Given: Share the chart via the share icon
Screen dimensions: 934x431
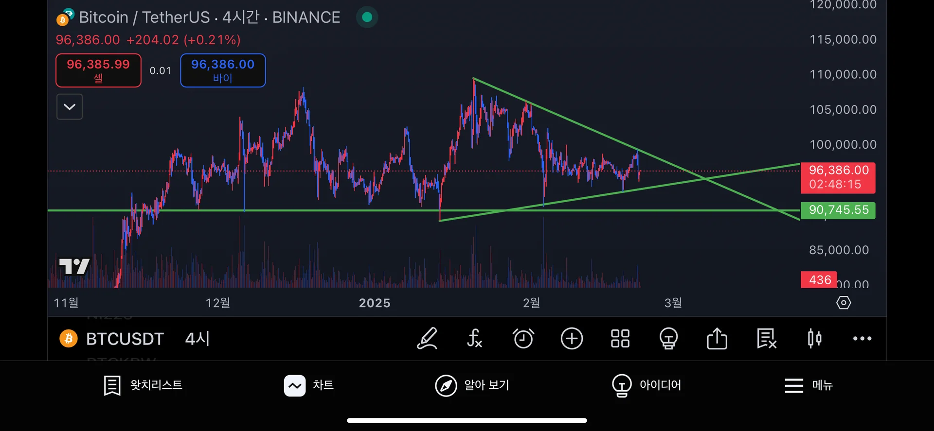Looking at the screenshot, I should (x=717, y=339).
